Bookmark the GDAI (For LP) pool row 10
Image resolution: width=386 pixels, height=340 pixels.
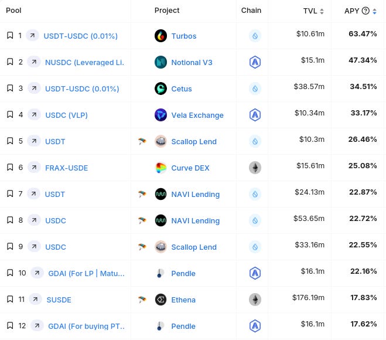10,273
